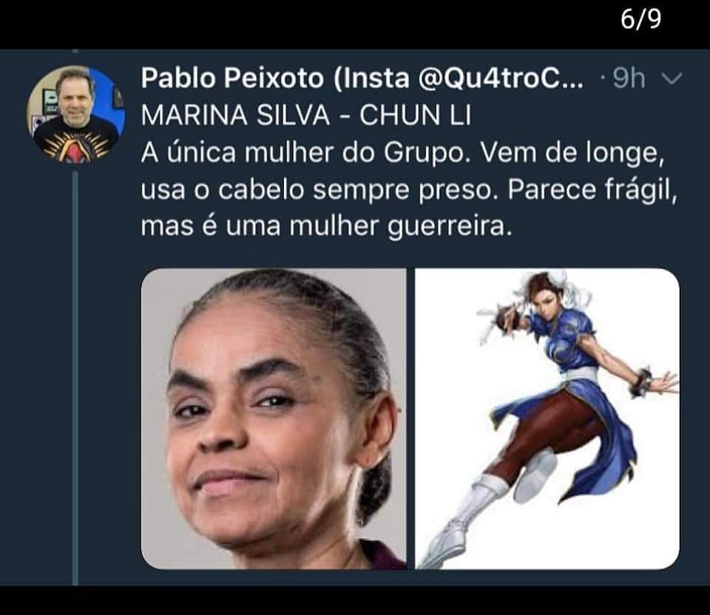Tap the black bar above the tweet

click(x=355, y=24)
